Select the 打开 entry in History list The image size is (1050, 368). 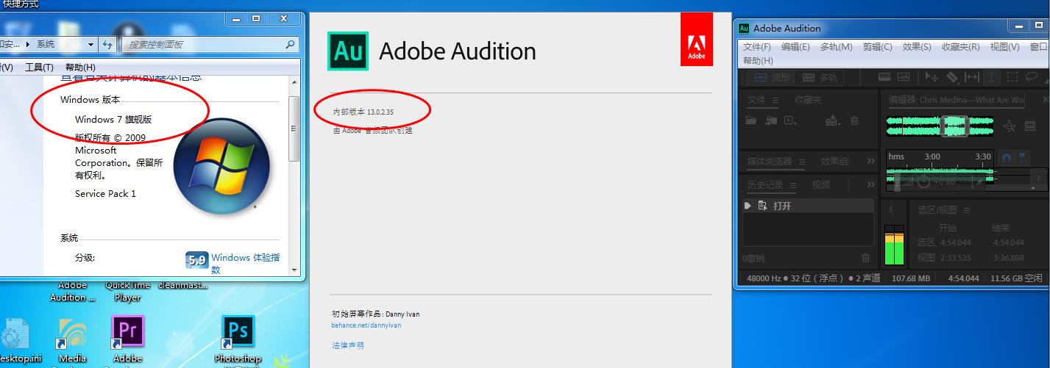[809, 206]
